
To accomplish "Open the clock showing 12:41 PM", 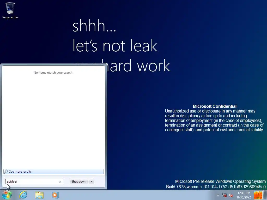I will tap(244, 195).
